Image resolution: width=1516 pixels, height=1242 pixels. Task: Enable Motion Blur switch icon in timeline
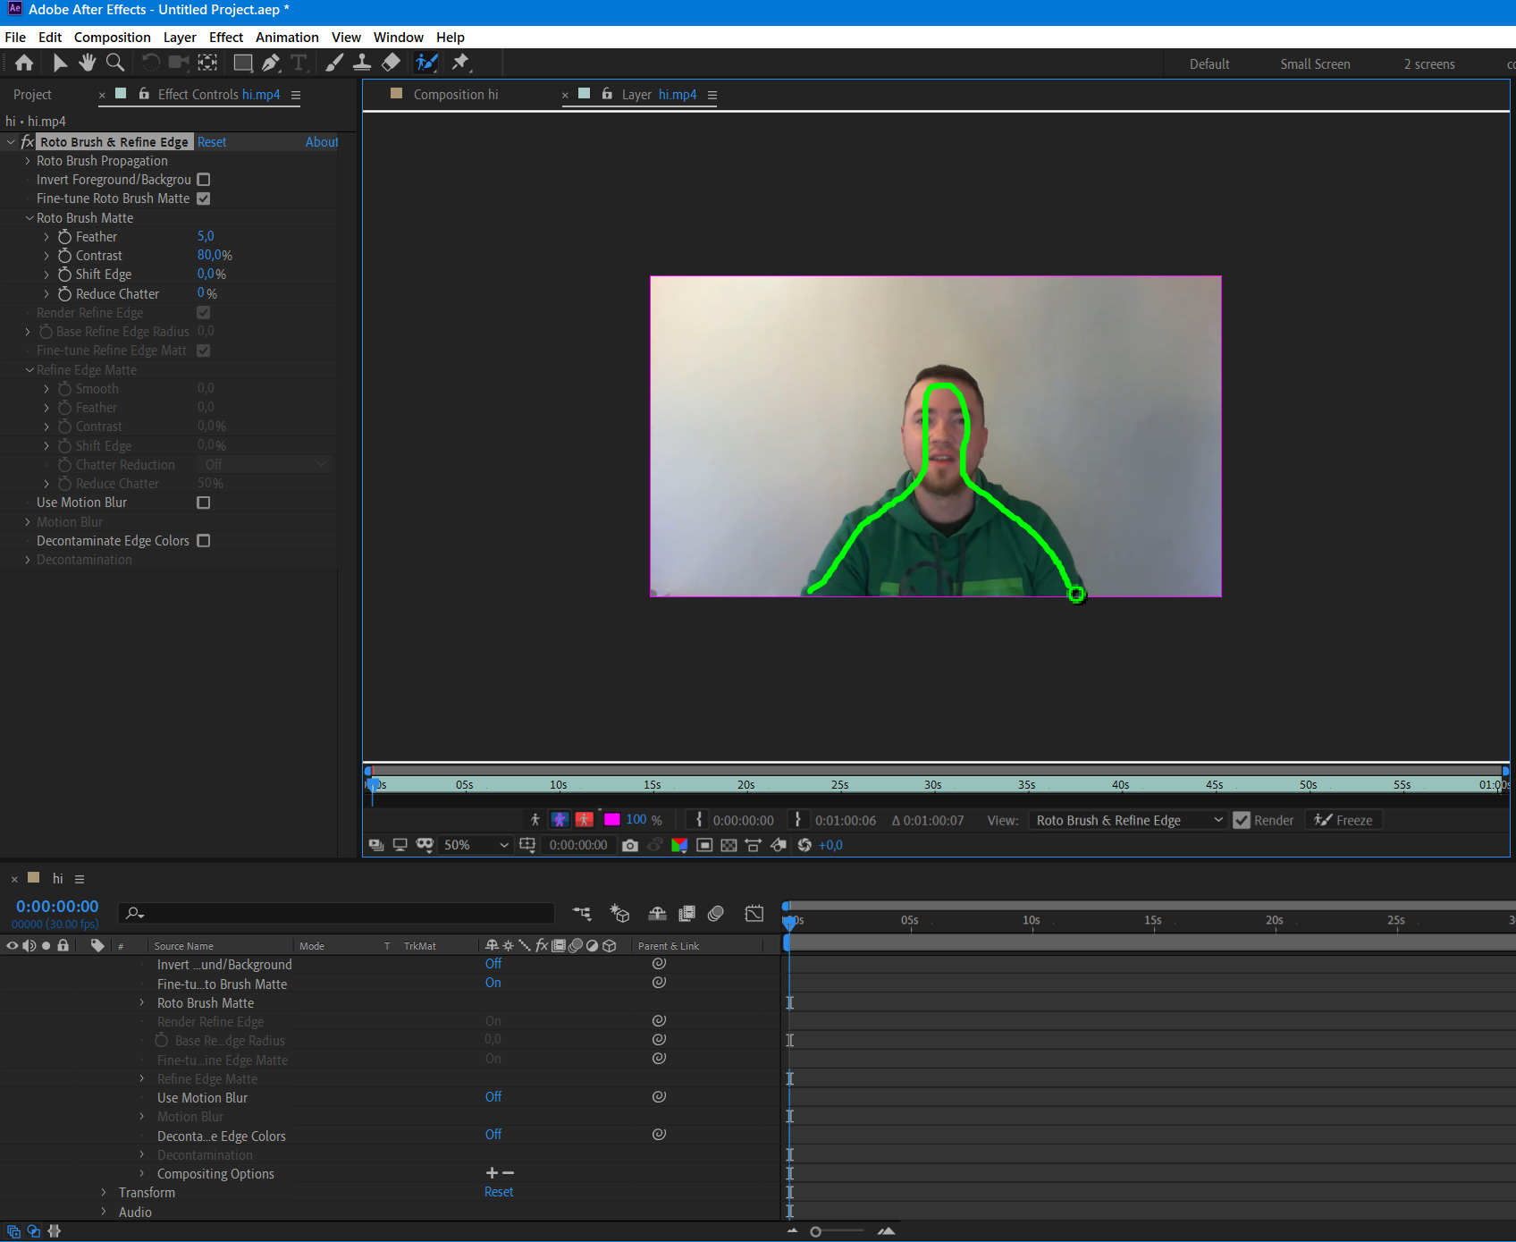[715, 913]
